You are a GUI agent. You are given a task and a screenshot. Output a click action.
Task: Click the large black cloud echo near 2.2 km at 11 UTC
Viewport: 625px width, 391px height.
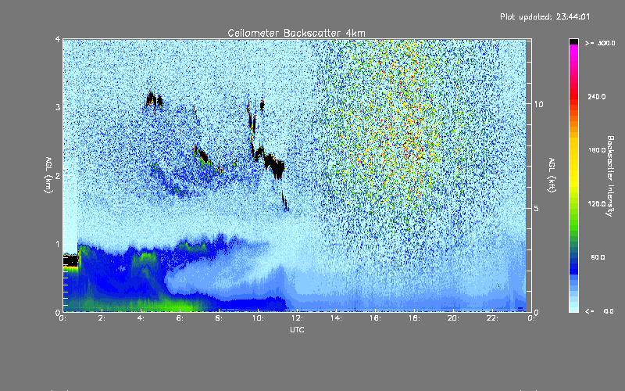(275, 164)
